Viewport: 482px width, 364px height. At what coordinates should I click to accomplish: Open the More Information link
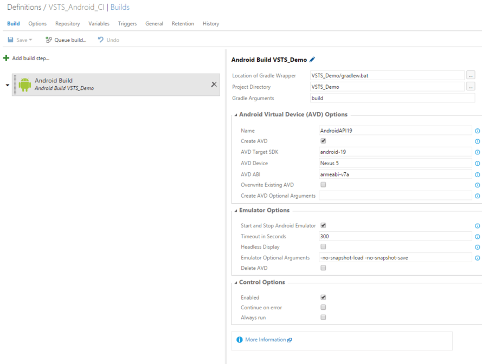[265, 340]
